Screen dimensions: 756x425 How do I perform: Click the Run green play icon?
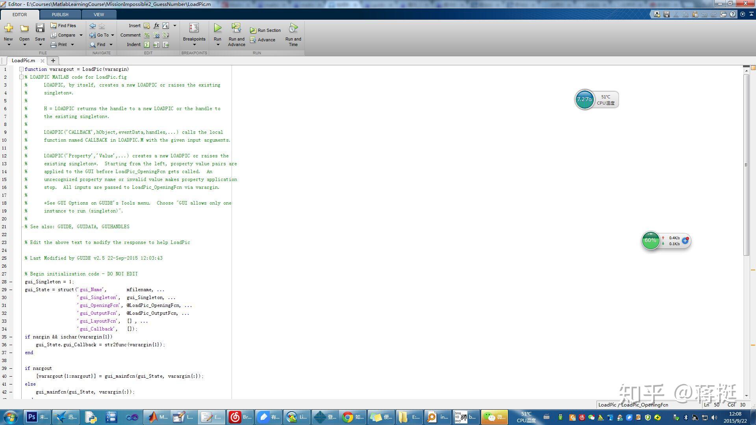[217, 28]
